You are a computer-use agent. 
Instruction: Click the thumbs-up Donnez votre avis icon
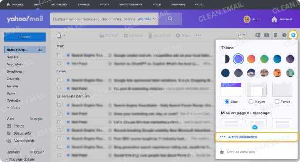[x=222, y=152]
